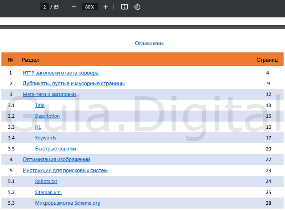Click the 80% zoom level field

[90, 7]
